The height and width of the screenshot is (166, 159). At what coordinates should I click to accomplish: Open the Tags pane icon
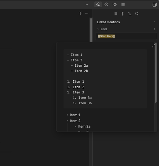115,4
